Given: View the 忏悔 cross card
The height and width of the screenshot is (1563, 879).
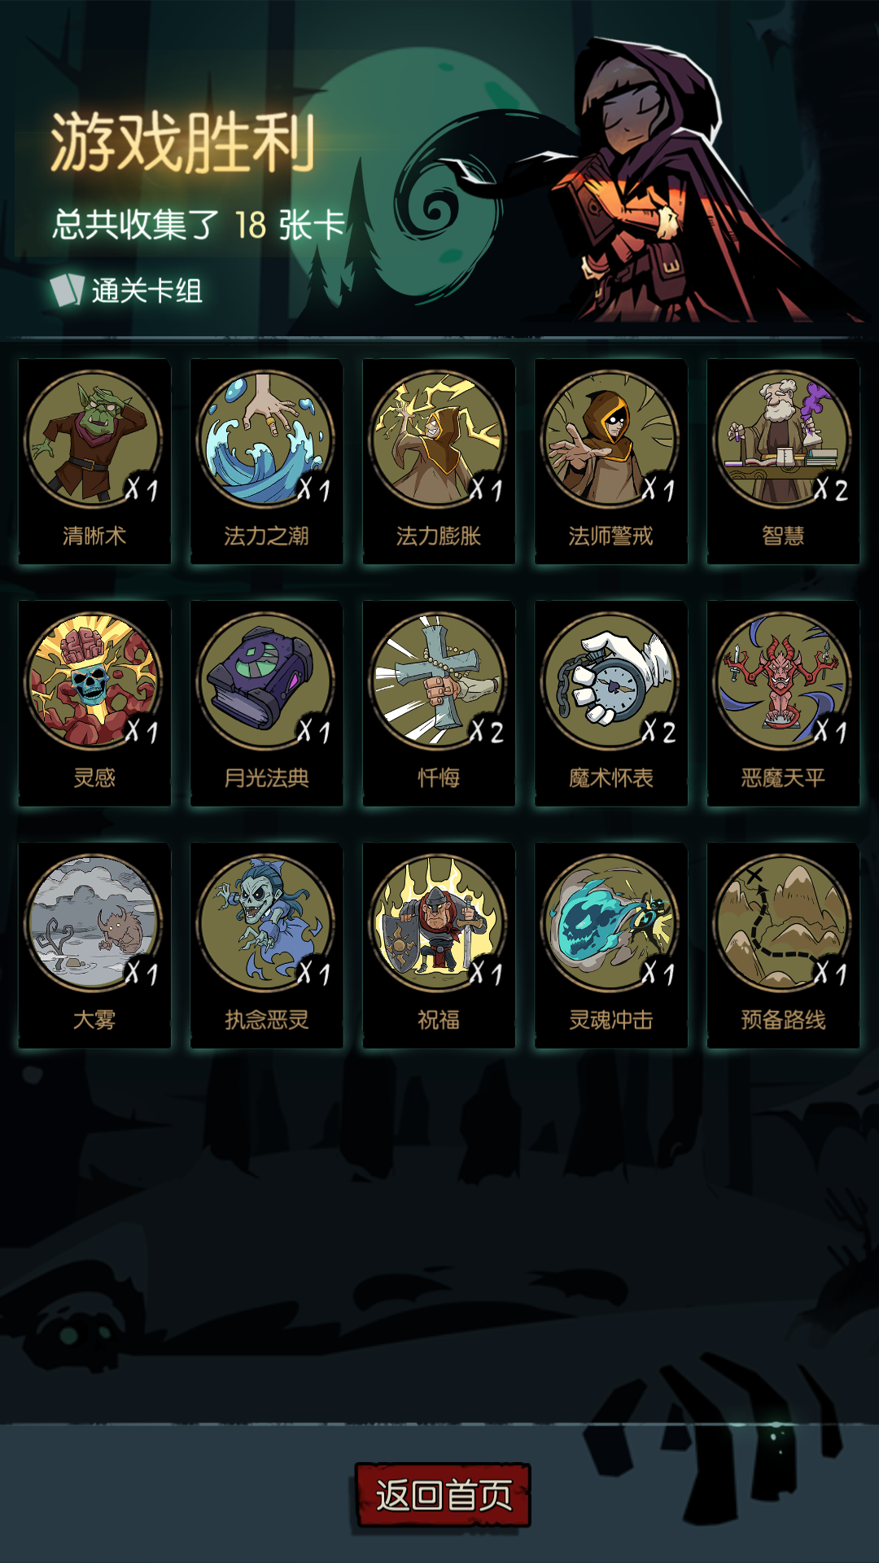Looking at the screenshot, I should click(439, 703).
